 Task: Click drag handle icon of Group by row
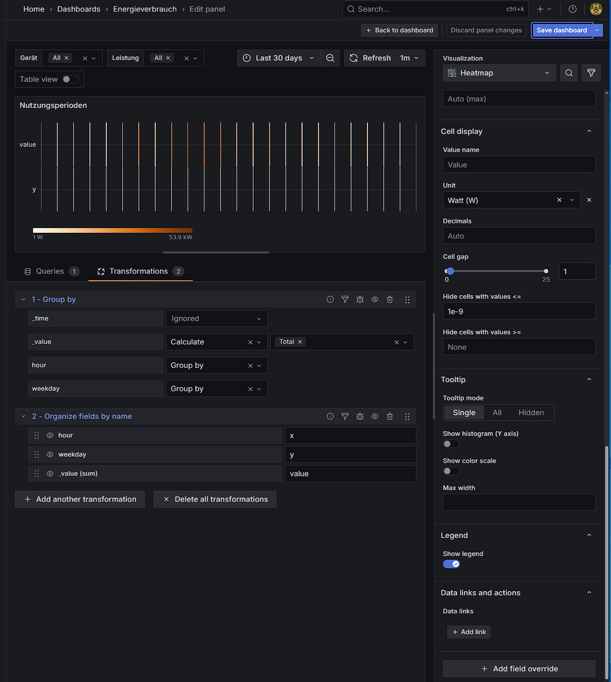(x=407, y=299)
